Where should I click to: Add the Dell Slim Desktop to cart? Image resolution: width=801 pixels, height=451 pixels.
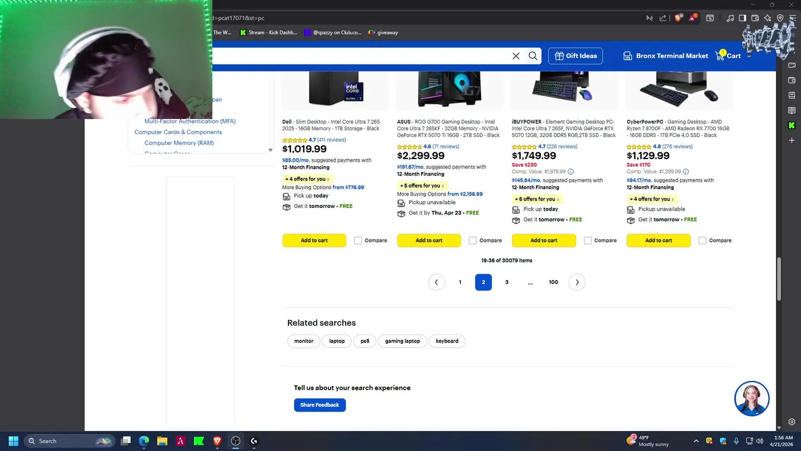coord(314,241)
